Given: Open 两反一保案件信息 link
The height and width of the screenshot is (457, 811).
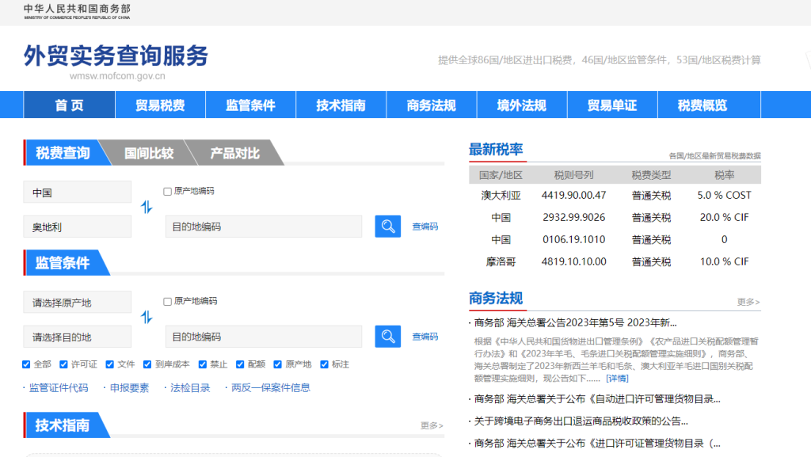Looking at the screenshot, I should (271, 388).
